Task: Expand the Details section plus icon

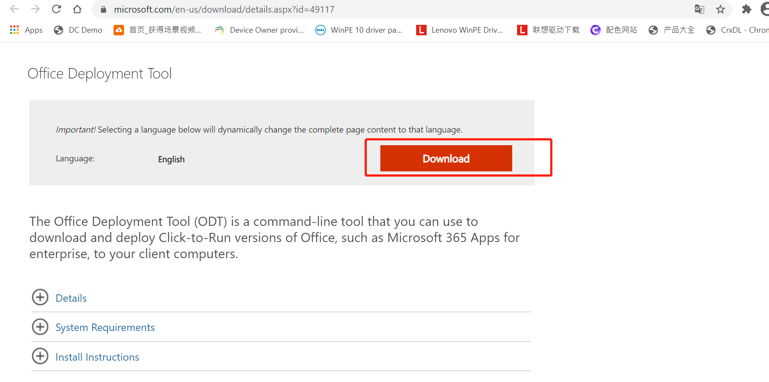Action: 40,297
